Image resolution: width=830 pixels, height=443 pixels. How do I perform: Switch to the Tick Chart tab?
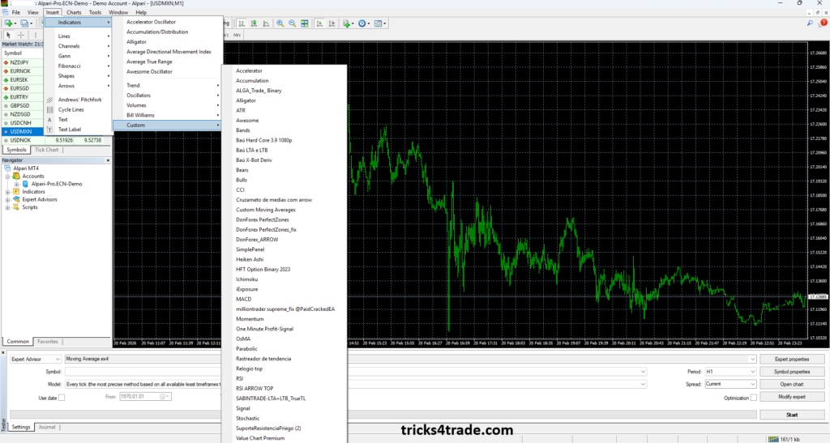click(x=46, y=150)
